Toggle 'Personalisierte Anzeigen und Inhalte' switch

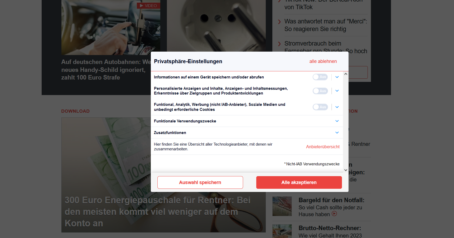point(320,91)
